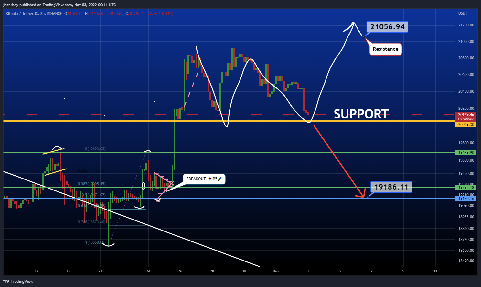Screen dimensions: 481x287
Task: Click the date 17 on time axis
Action: 37,271
